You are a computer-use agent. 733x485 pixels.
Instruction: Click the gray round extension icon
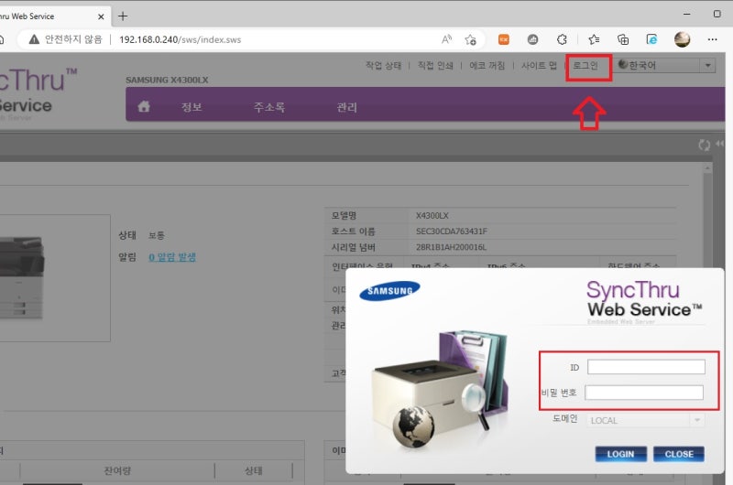[532, 39]
